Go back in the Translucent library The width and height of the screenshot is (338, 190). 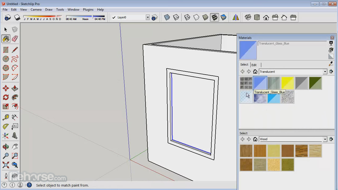[x=242, y=72]
